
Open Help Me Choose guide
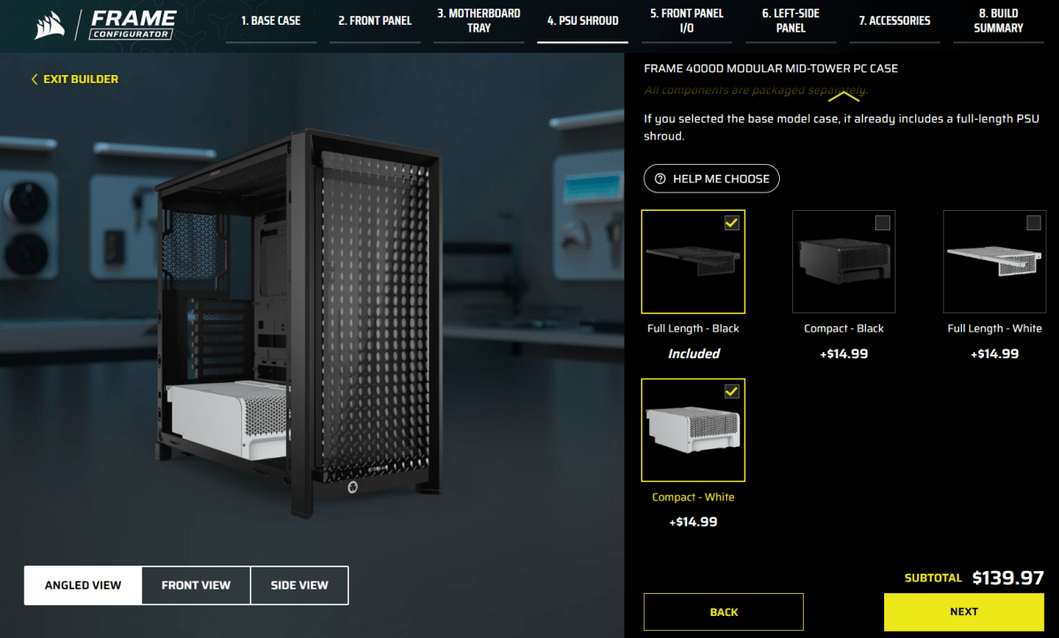pos(711,179)
